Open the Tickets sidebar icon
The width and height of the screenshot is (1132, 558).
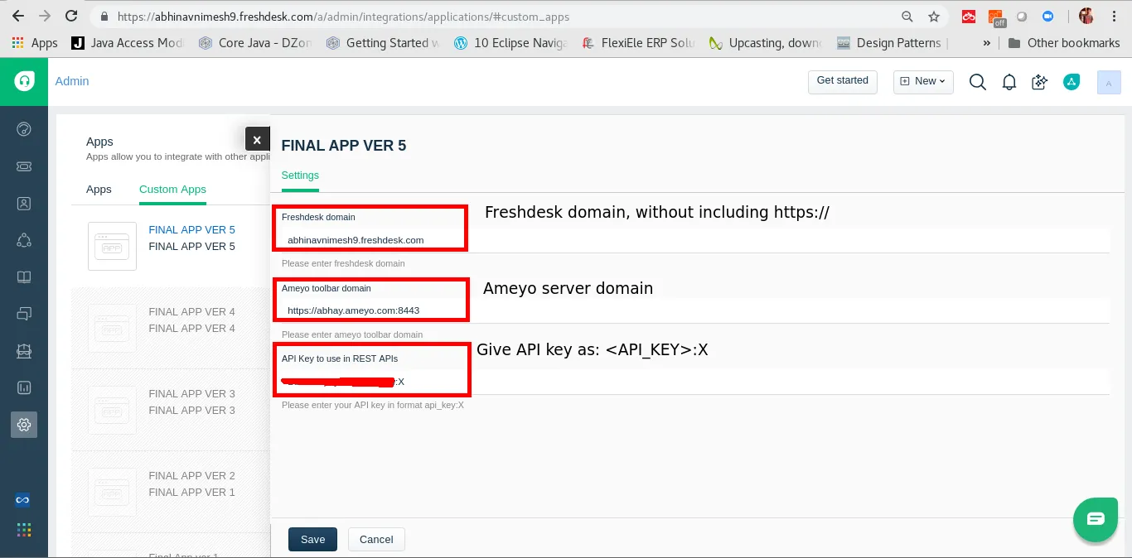click(x=24, y=166)
